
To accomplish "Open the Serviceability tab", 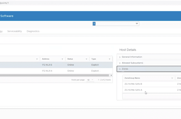I will 15,31.
